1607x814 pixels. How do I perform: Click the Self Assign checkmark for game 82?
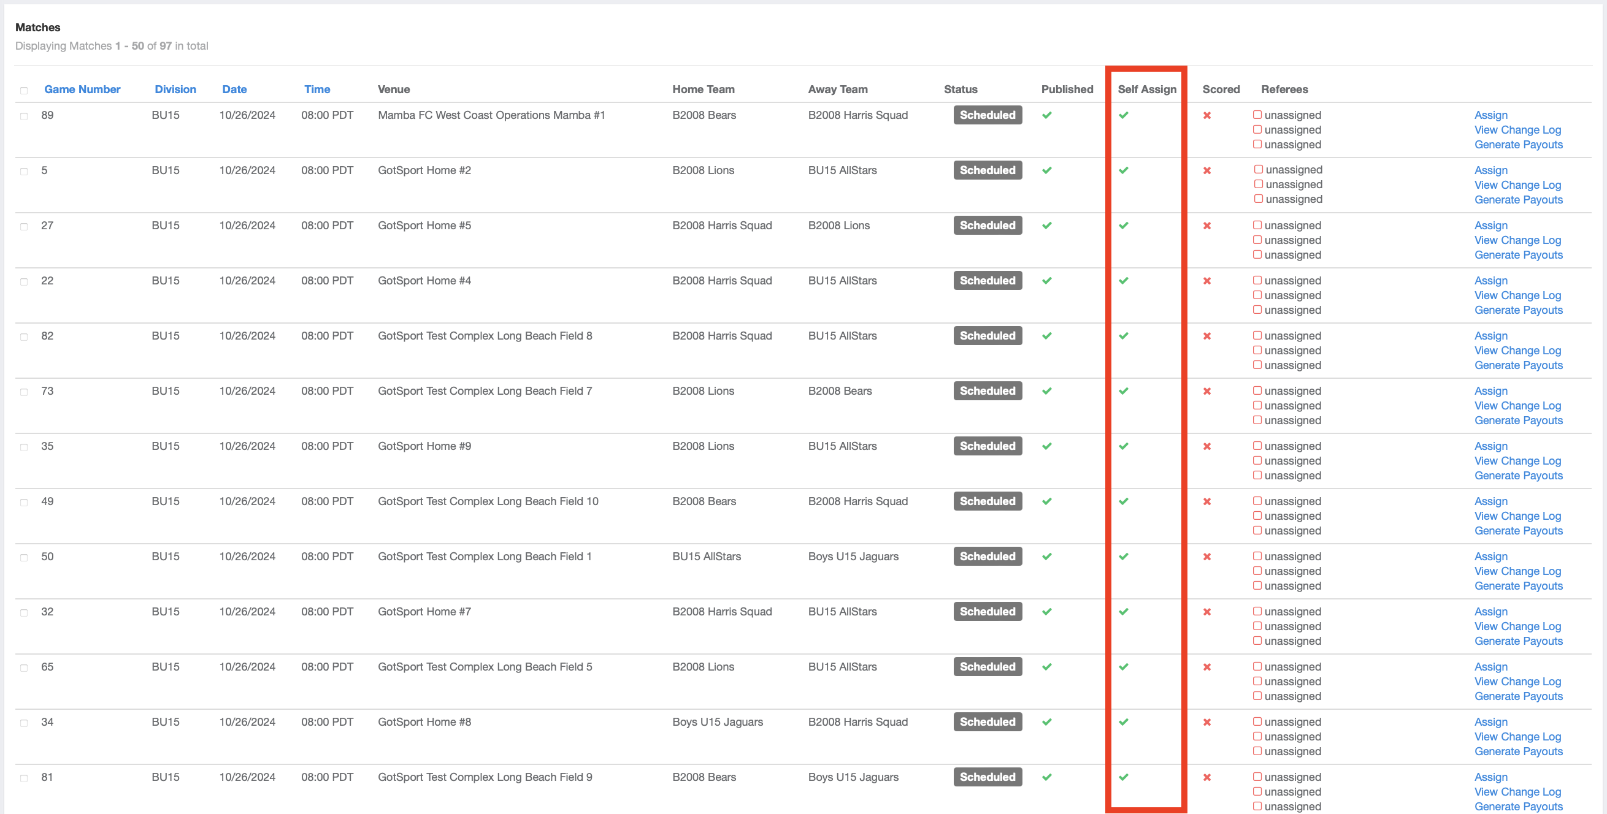coord(1124,336)
